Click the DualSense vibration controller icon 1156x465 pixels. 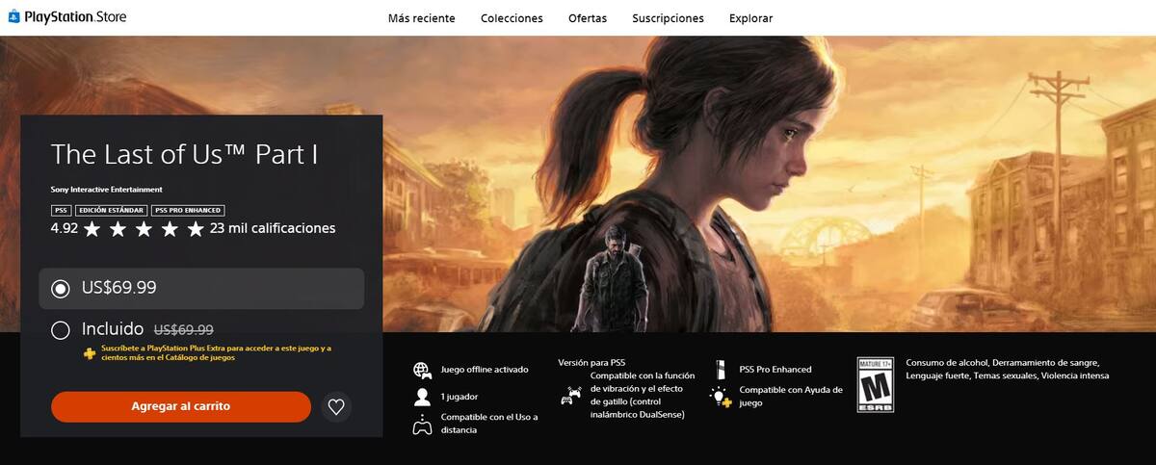click(571, 395)
